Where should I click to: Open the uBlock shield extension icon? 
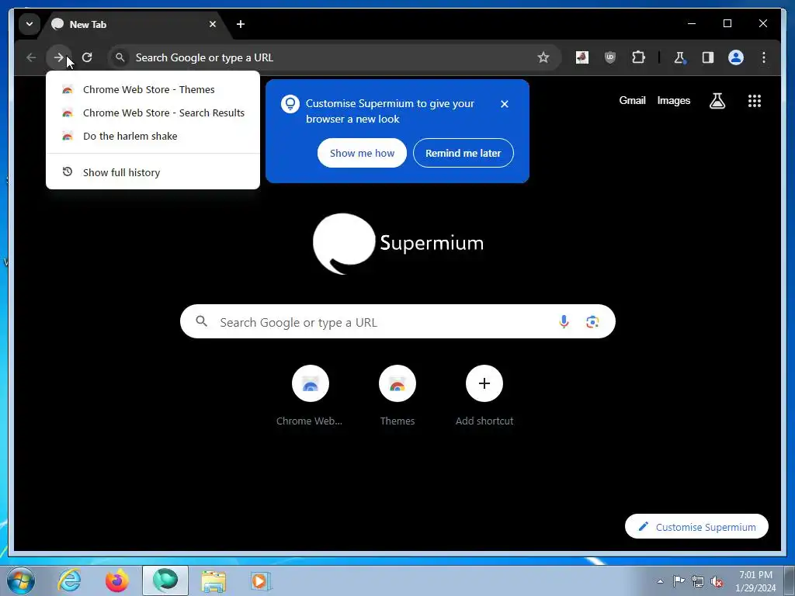point(610,57)
